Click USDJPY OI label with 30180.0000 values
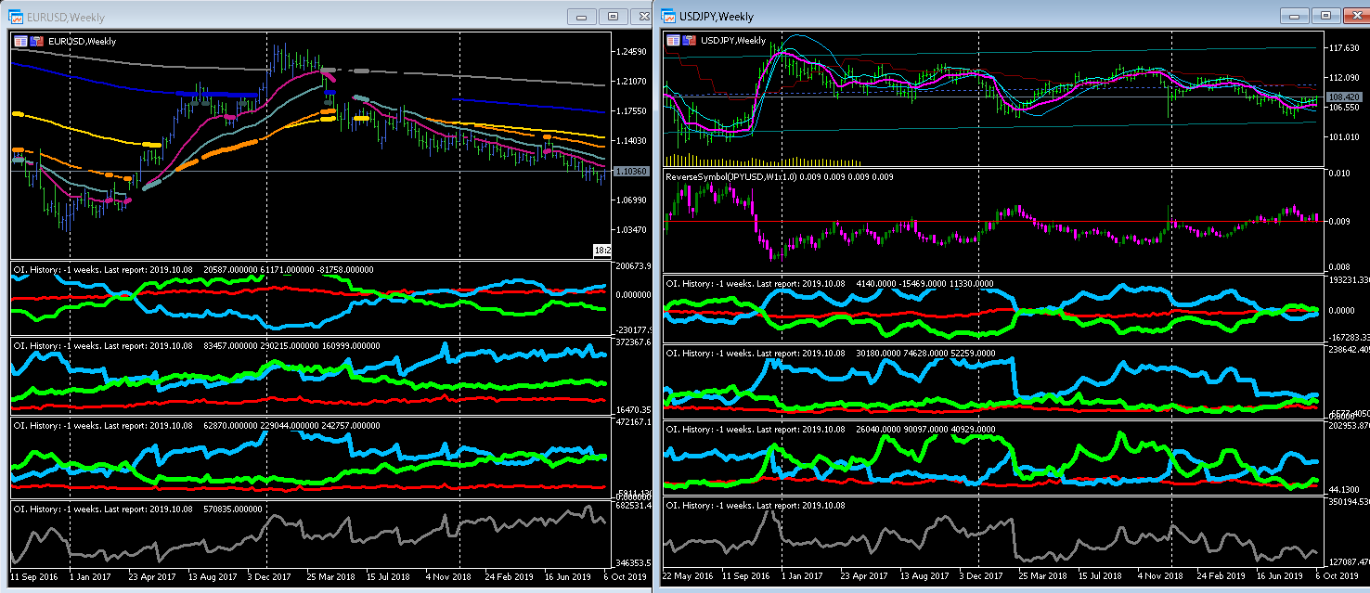This screenshot has height=593, width=1370. pyautogui.click(x=831, y=354)
